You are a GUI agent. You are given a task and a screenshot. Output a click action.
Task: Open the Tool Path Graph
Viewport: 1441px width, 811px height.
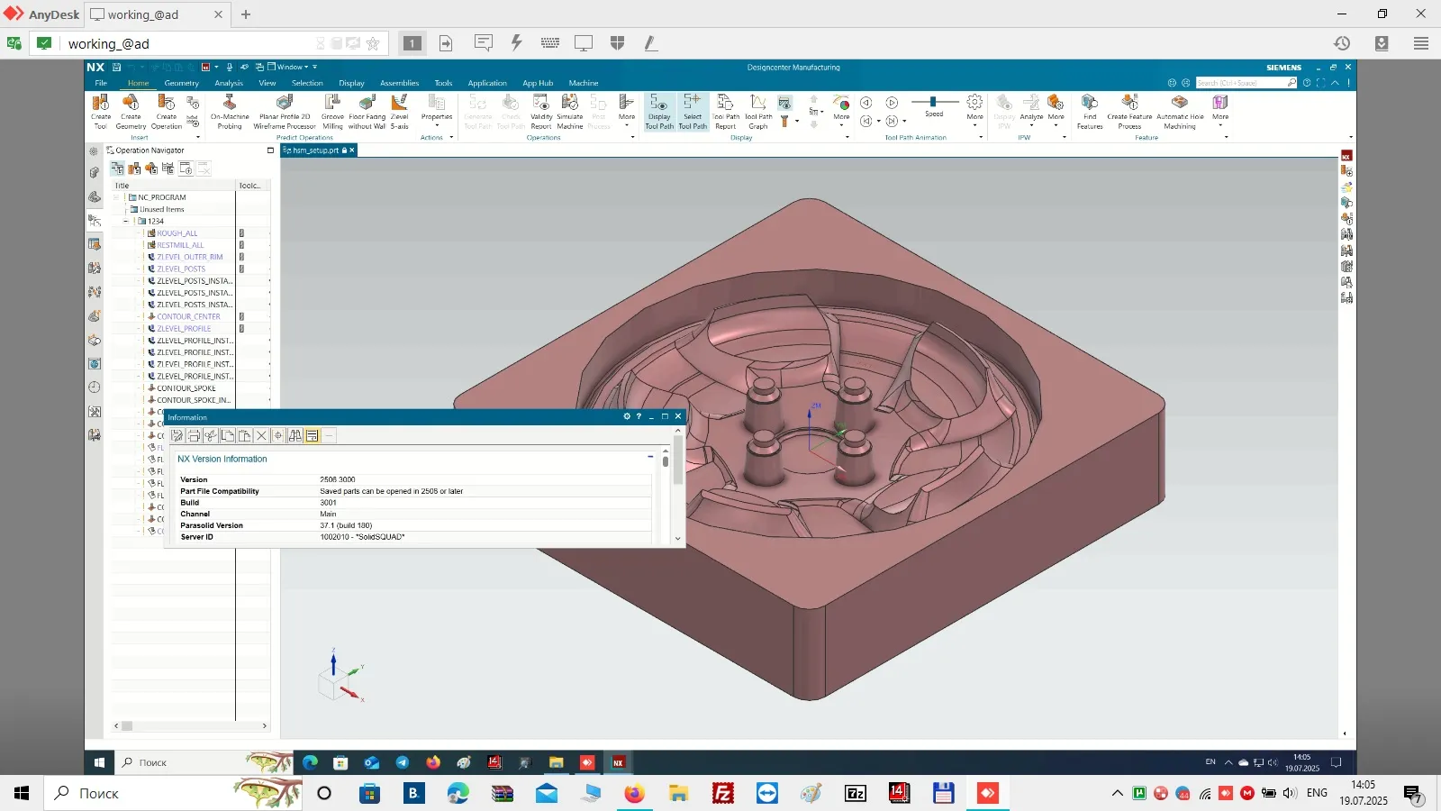tap(758, 112)
